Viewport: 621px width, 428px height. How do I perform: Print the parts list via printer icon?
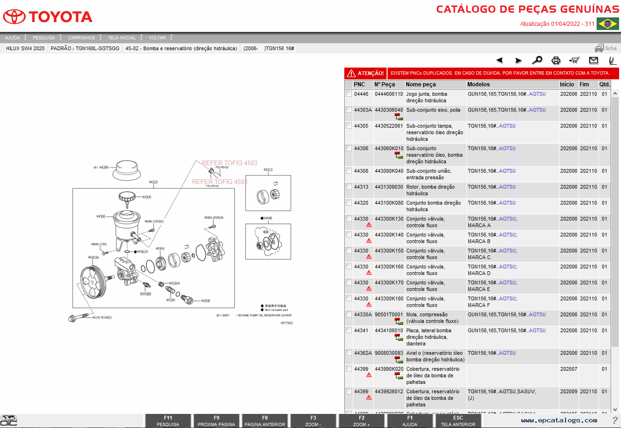click(556, 60)
